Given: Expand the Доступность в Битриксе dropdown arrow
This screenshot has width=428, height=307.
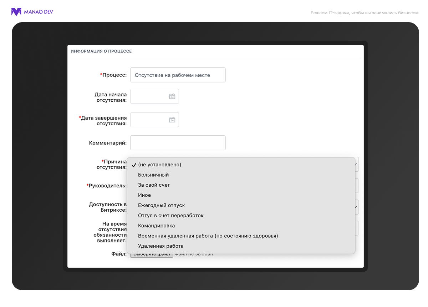Looking at the screenshot, I should coord(357,207).
